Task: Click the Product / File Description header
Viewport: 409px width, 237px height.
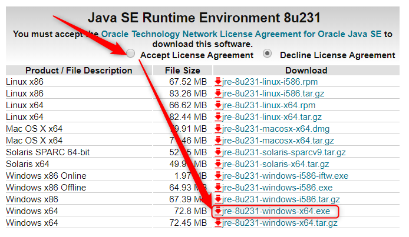Action: [79, 70]
